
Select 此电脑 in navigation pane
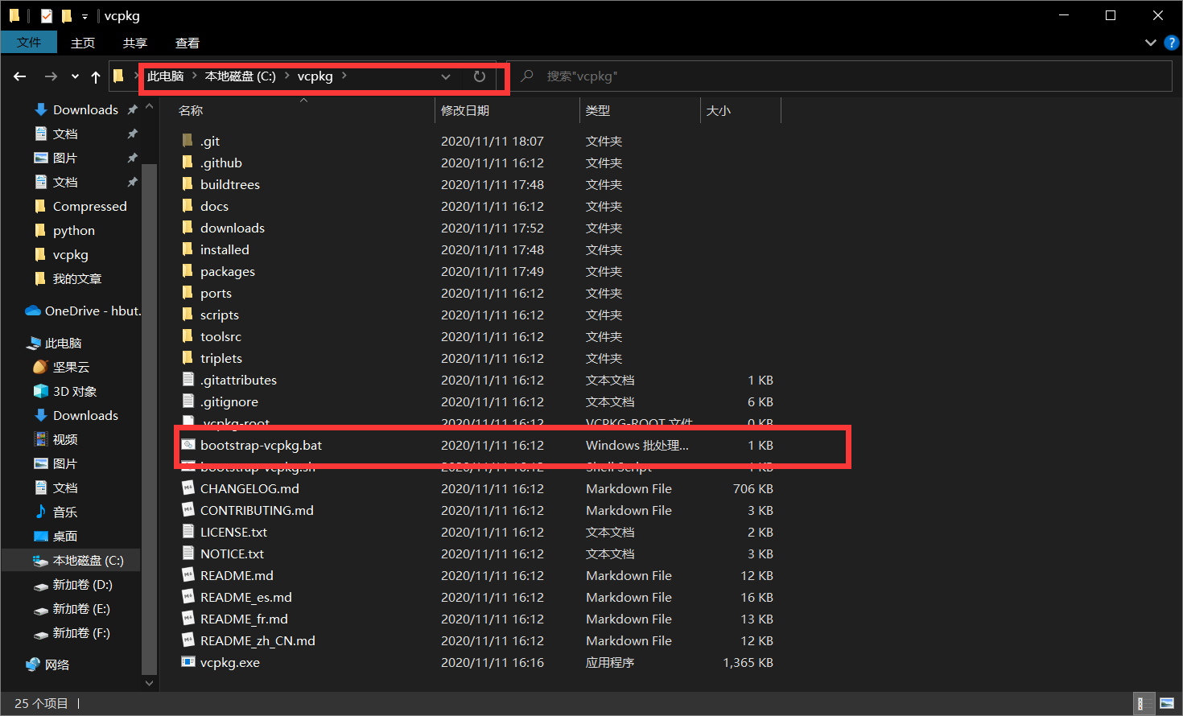63,343
